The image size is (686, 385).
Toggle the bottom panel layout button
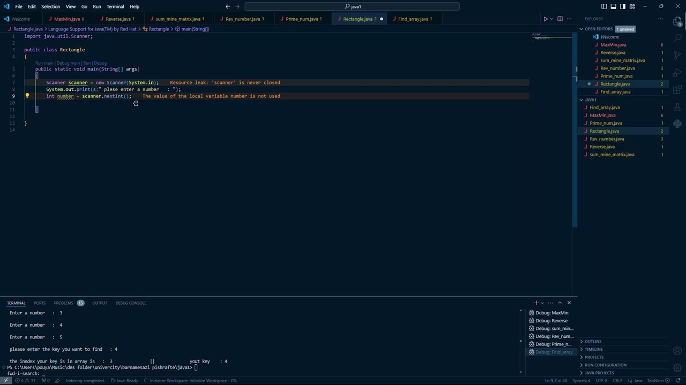(613, 6)
